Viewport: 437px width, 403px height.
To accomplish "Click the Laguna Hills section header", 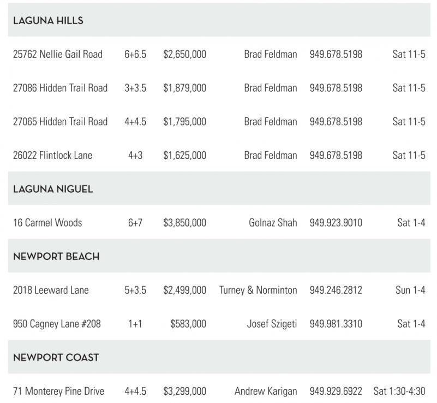I will [x=48, y=21].
